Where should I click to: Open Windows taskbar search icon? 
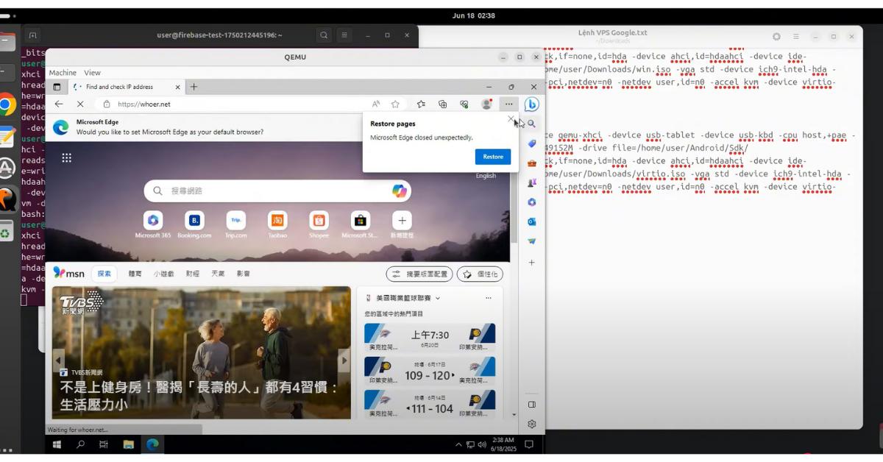click(x=81, y=444)
